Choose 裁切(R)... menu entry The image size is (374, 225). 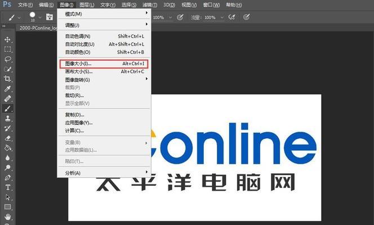click(104, 96)
